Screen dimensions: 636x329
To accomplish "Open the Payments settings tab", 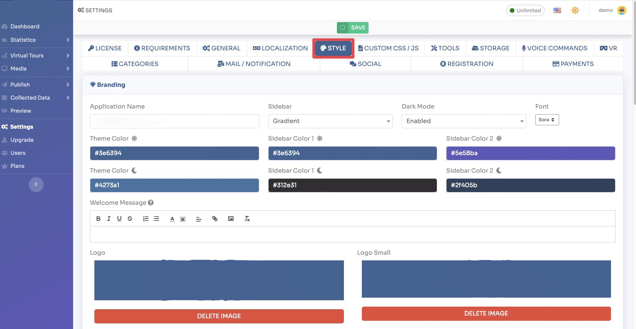I will pos(573,64).
